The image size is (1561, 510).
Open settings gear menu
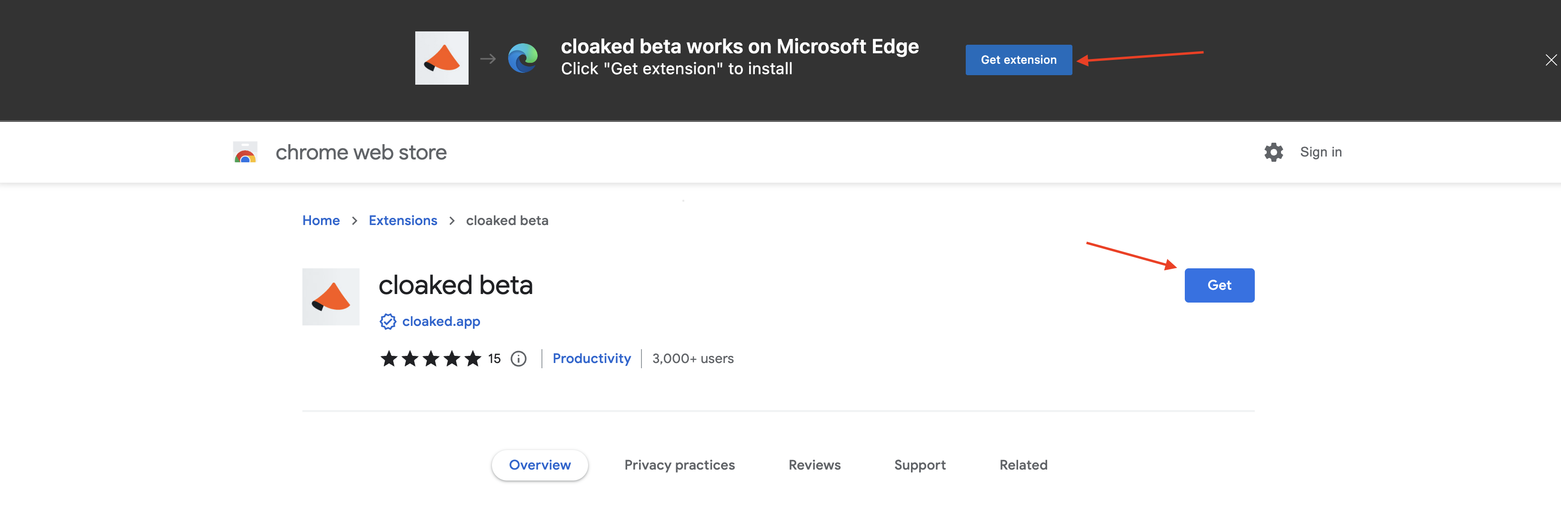(1274, 152)
